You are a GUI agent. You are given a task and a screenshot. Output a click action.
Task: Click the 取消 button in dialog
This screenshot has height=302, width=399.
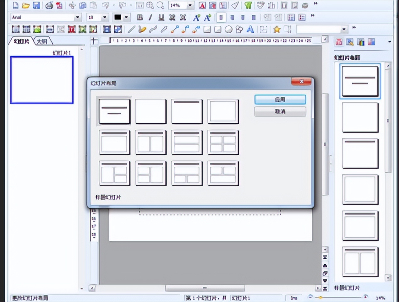pyautogui.click(x=280, y=111)
